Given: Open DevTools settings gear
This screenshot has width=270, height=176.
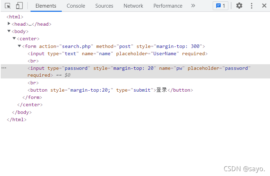Looking at the screenshot, I should coord(239,6).
